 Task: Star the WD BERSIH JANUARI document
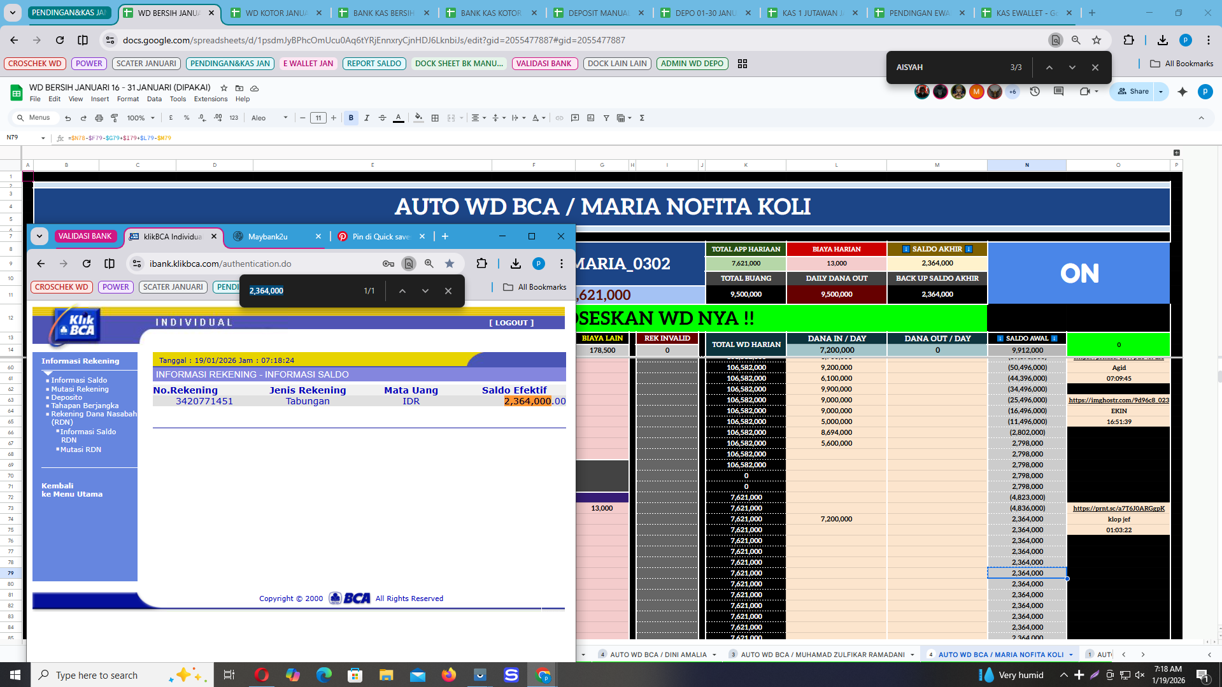[224, 88]
